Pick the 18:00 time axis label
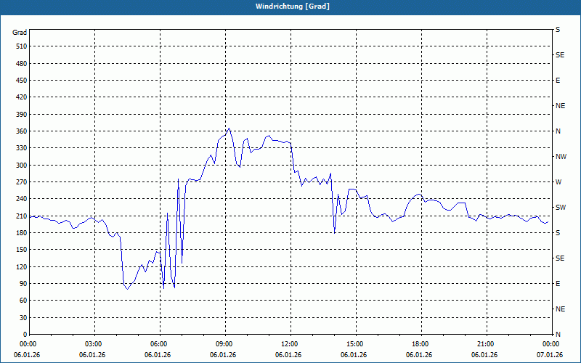 pos(421,344)
